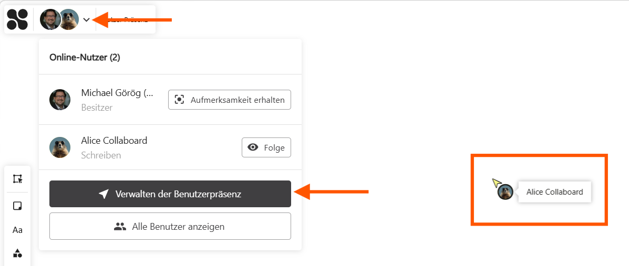Activate the Aa text tool

tap(17, 230)
